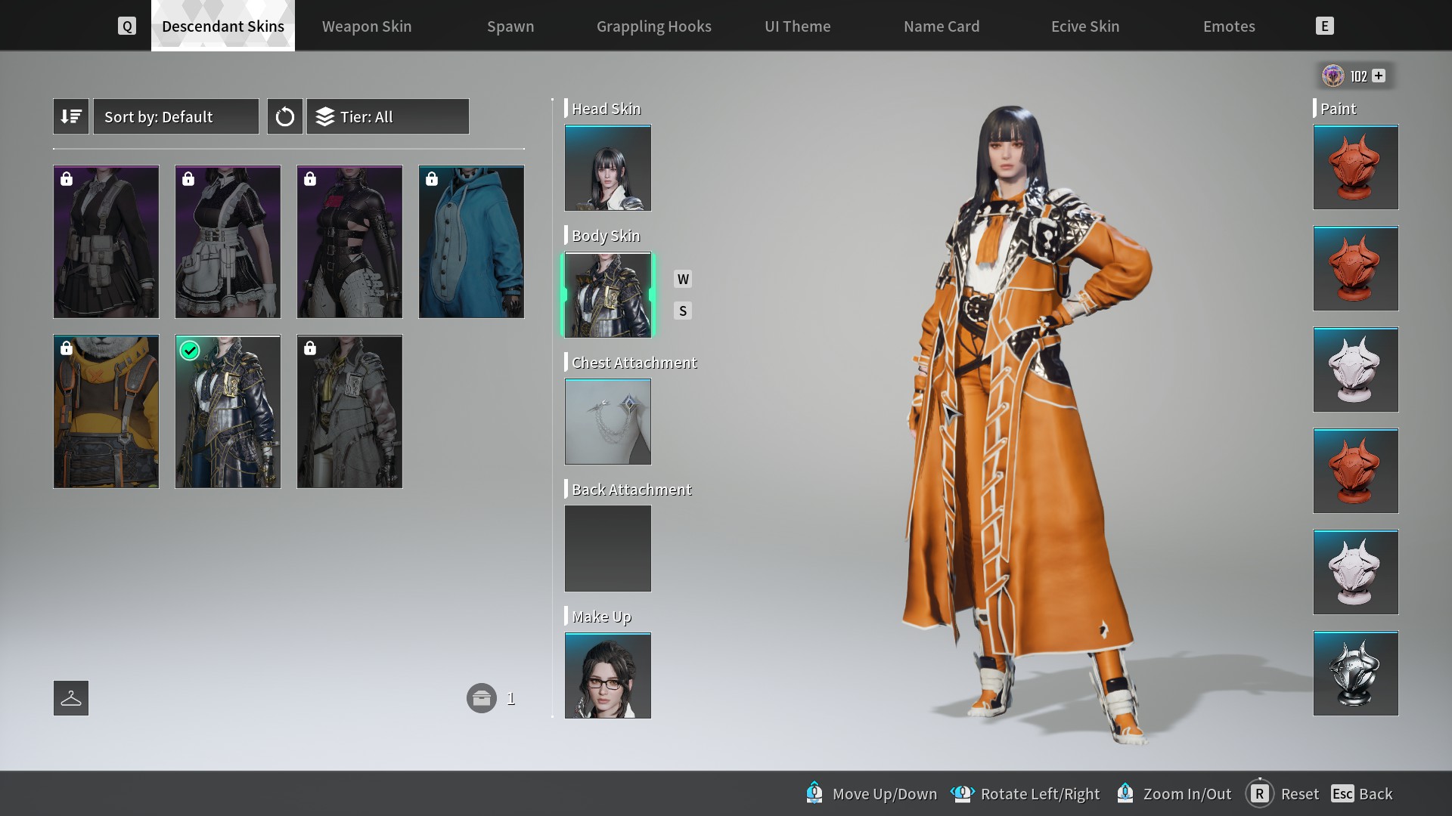
Task: Click the sort order arrows icon
Action: click(x=71, y=116)
